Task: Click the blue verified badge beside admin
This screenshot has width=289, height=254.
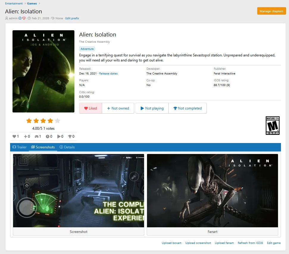Action: [20, 18]
